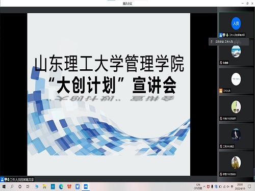Click the Tencent Meeting taskbar icon
Screen dimensions: 255x191
(x=86, y=187)
